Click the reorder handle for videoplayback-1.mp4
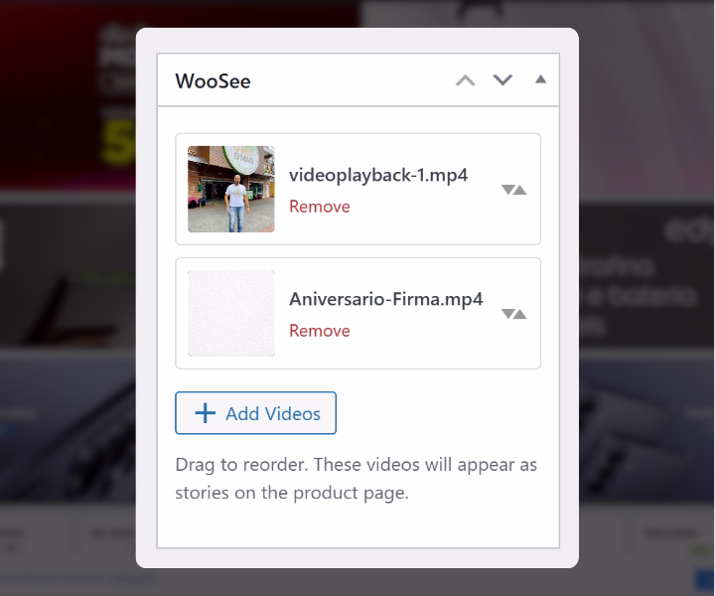 coord(513,190)
